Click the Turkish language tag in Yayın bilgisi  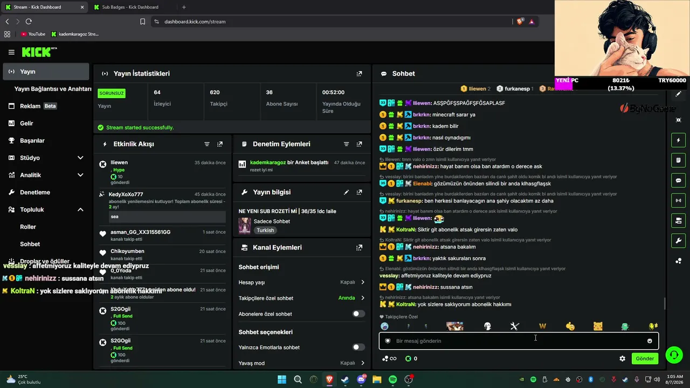pos(265,230)
